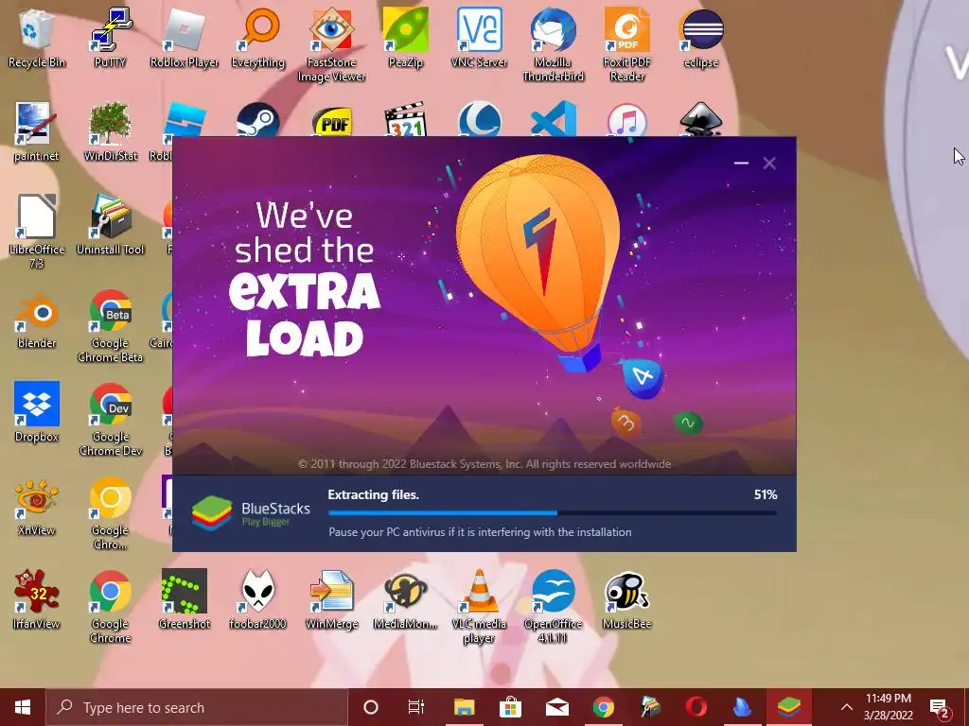
Task: Minimize the BlueStacks installer window
Action: [x=741, y=163]
